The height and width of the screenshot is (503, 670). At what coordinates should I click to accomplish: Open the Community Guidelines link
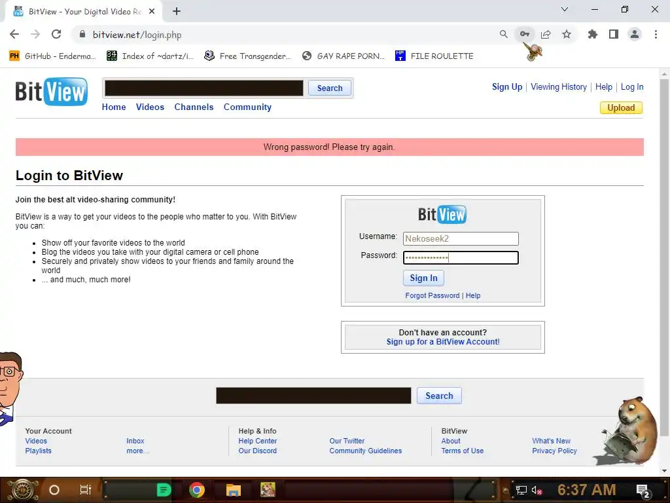365,451
